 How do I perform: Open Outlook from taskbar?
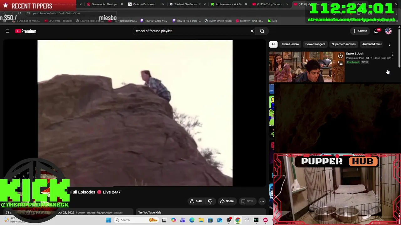point(219,220)
